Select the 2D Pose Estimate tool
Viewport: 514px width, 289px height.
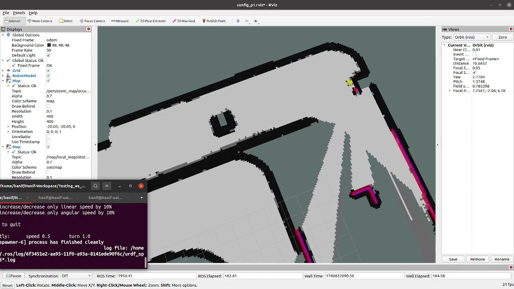151,21
